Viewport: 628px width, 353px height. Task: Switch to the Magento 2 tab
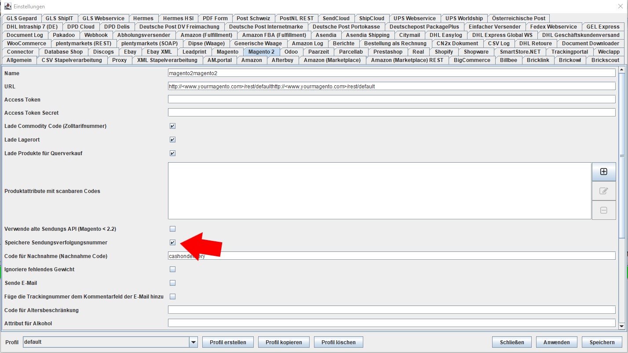pos(261,52)
